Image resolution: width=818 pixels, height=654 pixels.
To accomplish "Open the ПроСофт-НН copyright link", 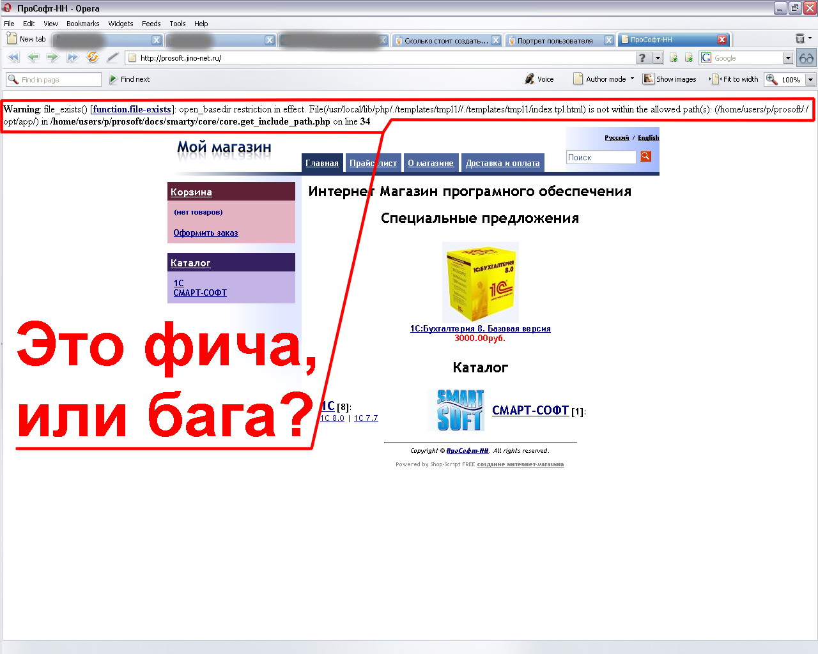I will pyautogui.click(x=467, y=451).
